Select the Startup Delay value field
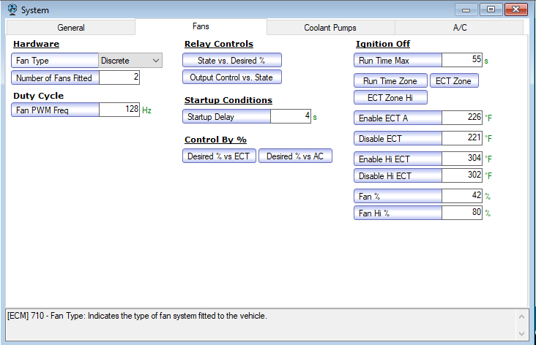Image resolution: width=536 pixels, height=345 pixels. click(291, 116)
